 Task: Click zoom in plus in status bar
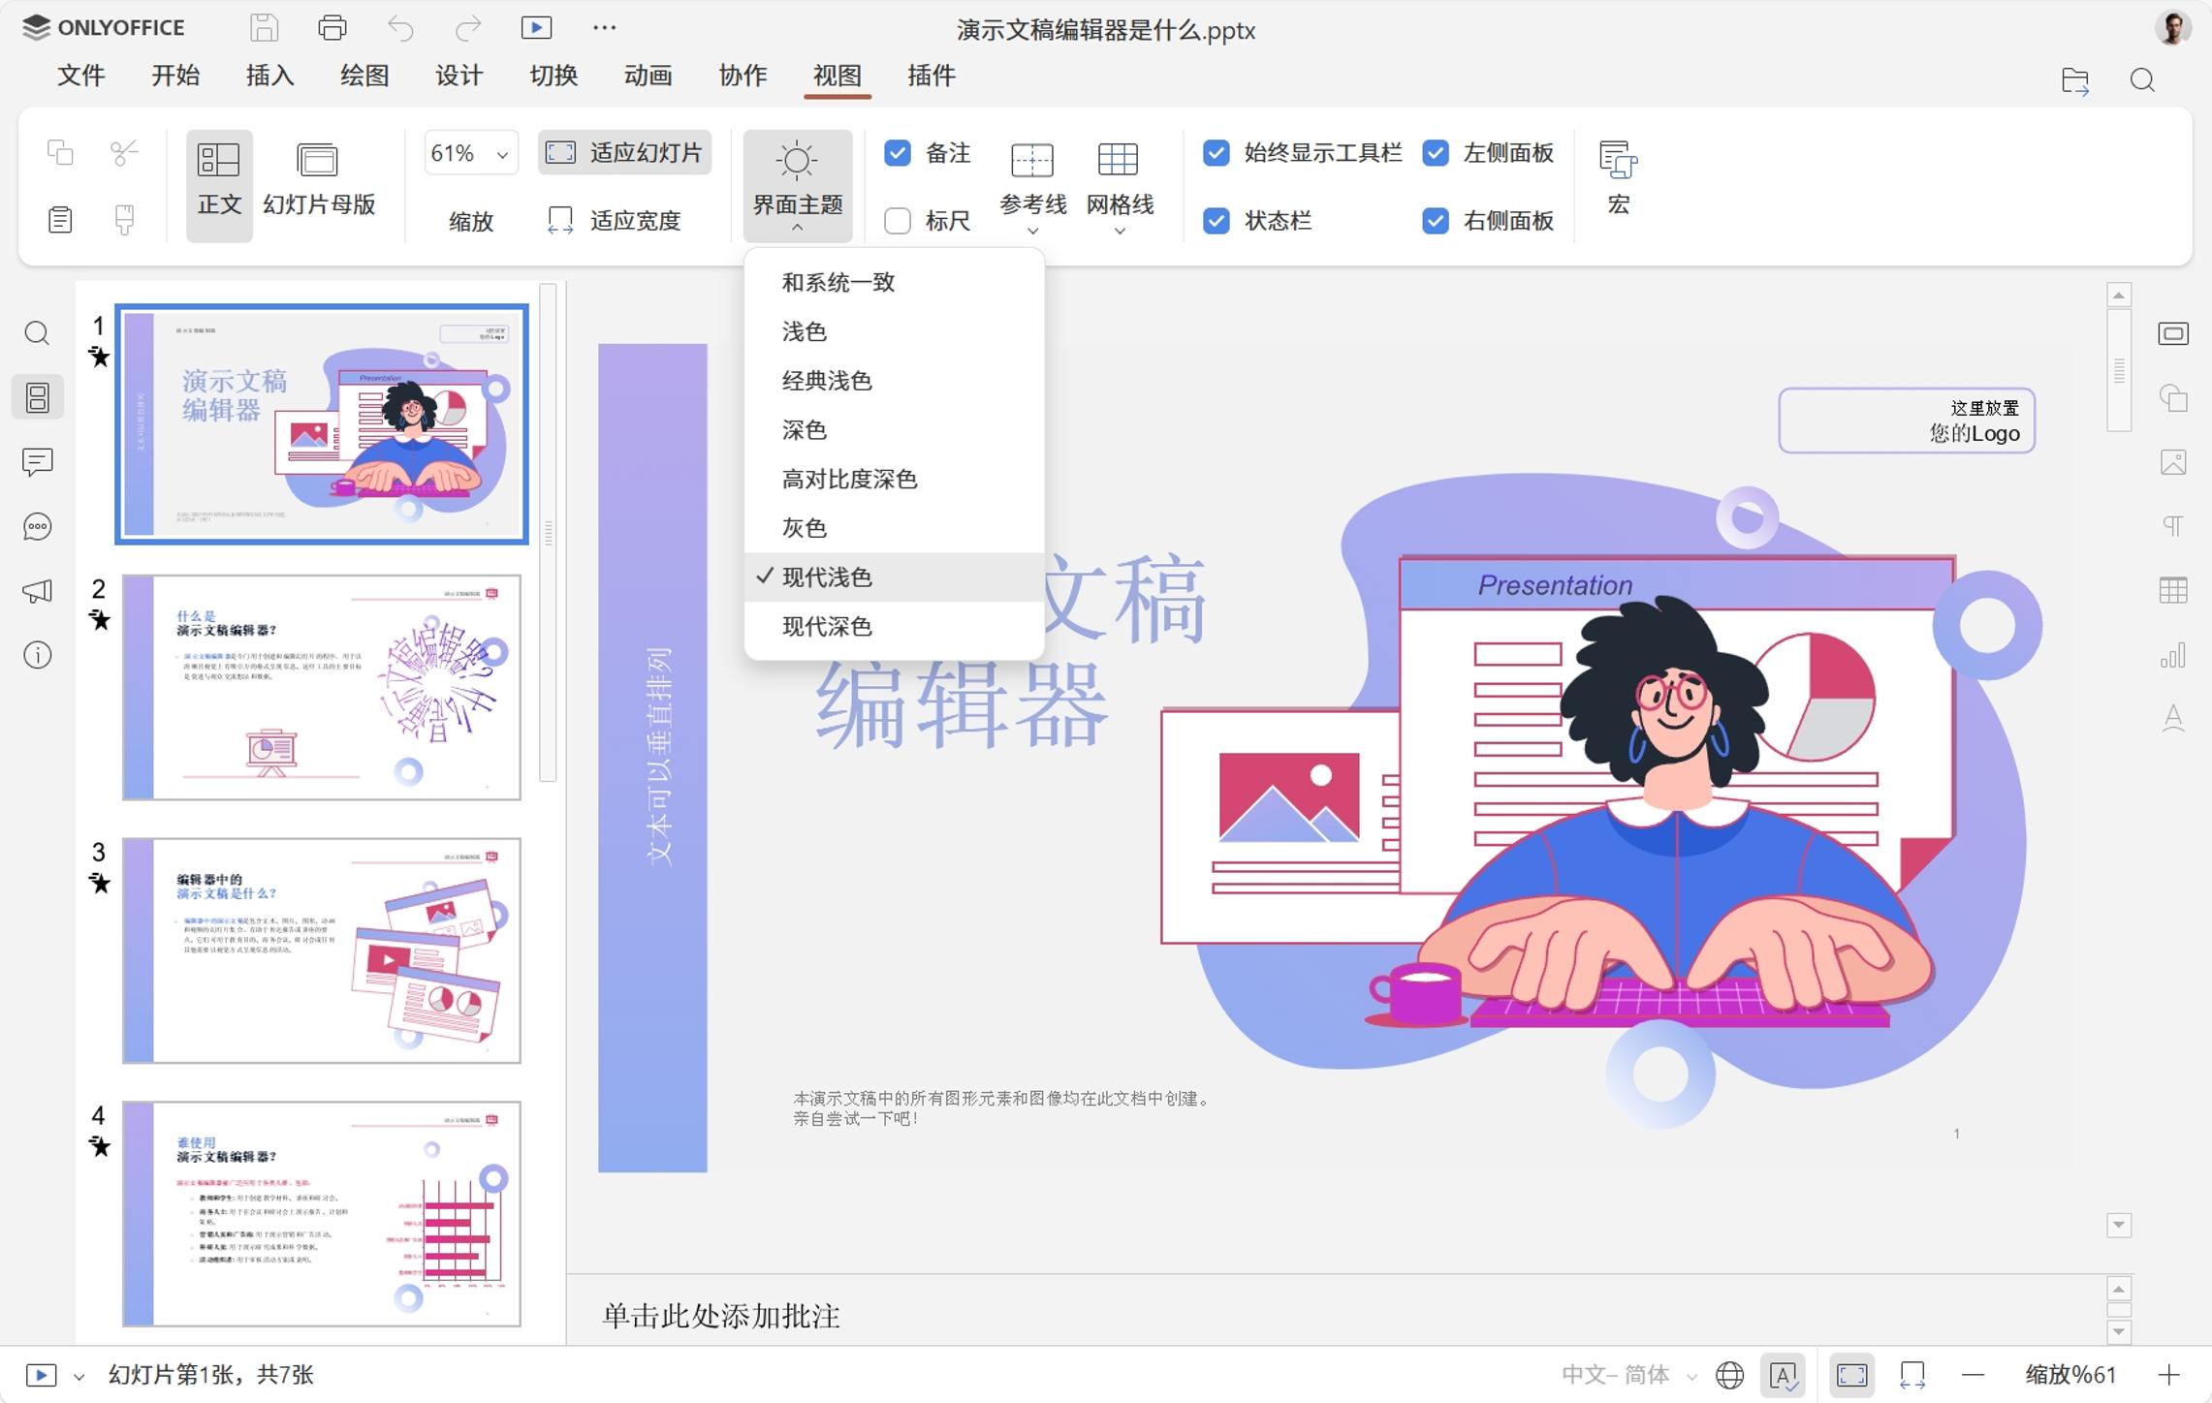(2169, 1375)
